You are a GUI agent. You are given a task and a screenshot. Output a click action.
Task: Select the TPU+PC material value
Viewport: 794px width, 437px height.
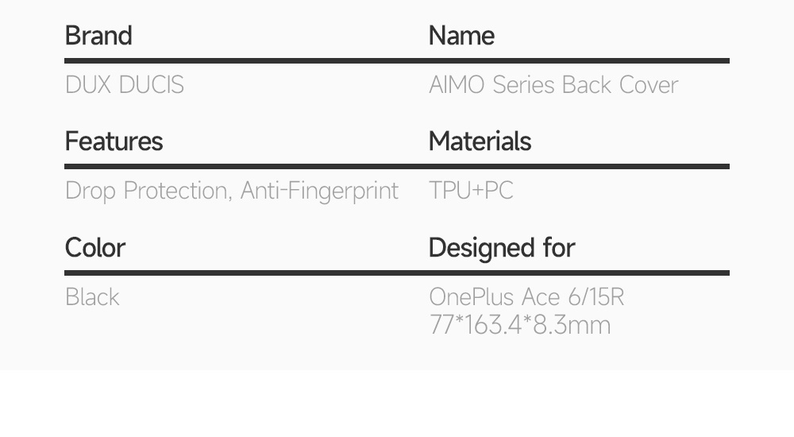coord(471,191)
